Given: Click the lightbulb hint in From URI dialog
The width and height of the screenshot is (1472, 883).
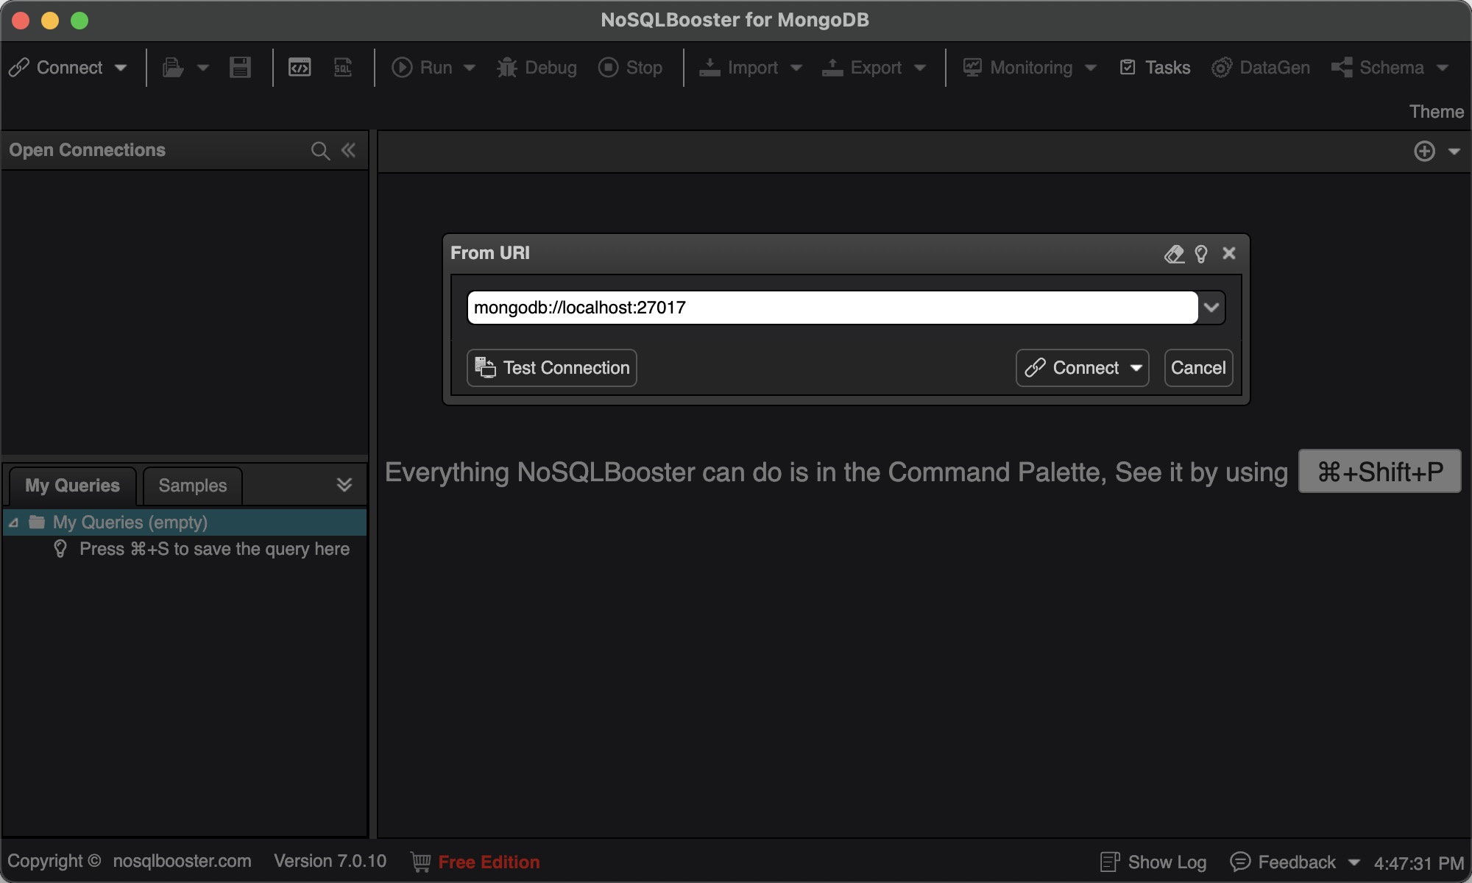Looking at the screenshot, I should [1202, 253].
